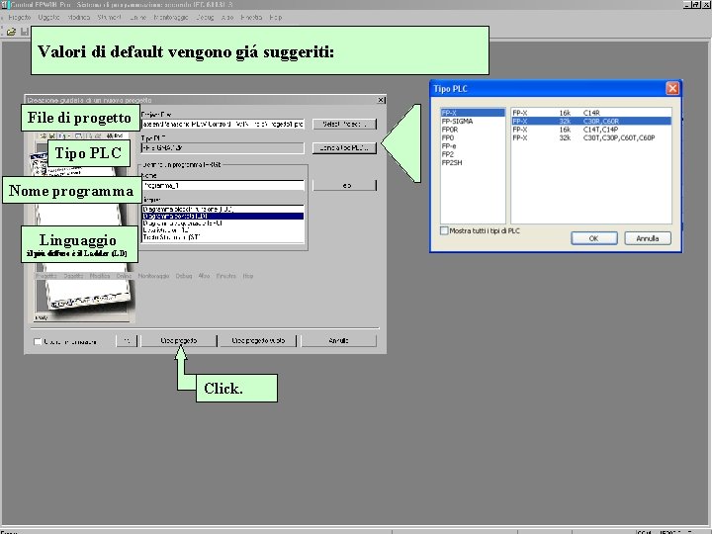
Task: Open the Oggetto menu
Action: tap(48, 17)
